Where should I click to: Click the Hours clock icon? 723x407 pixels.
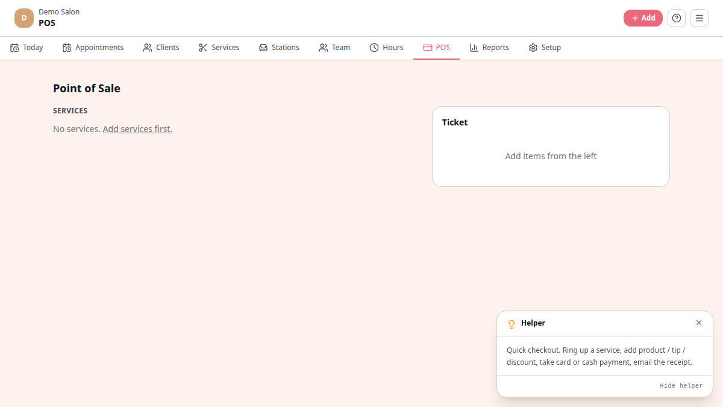point(374,48)
